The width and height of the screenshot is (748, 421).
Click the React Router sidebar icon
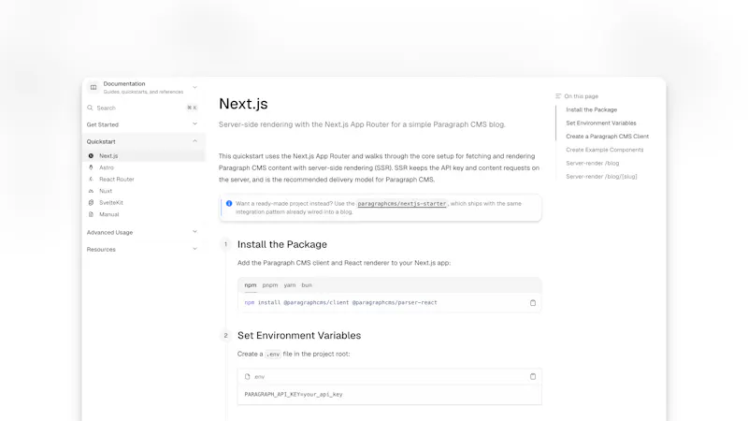91,179
